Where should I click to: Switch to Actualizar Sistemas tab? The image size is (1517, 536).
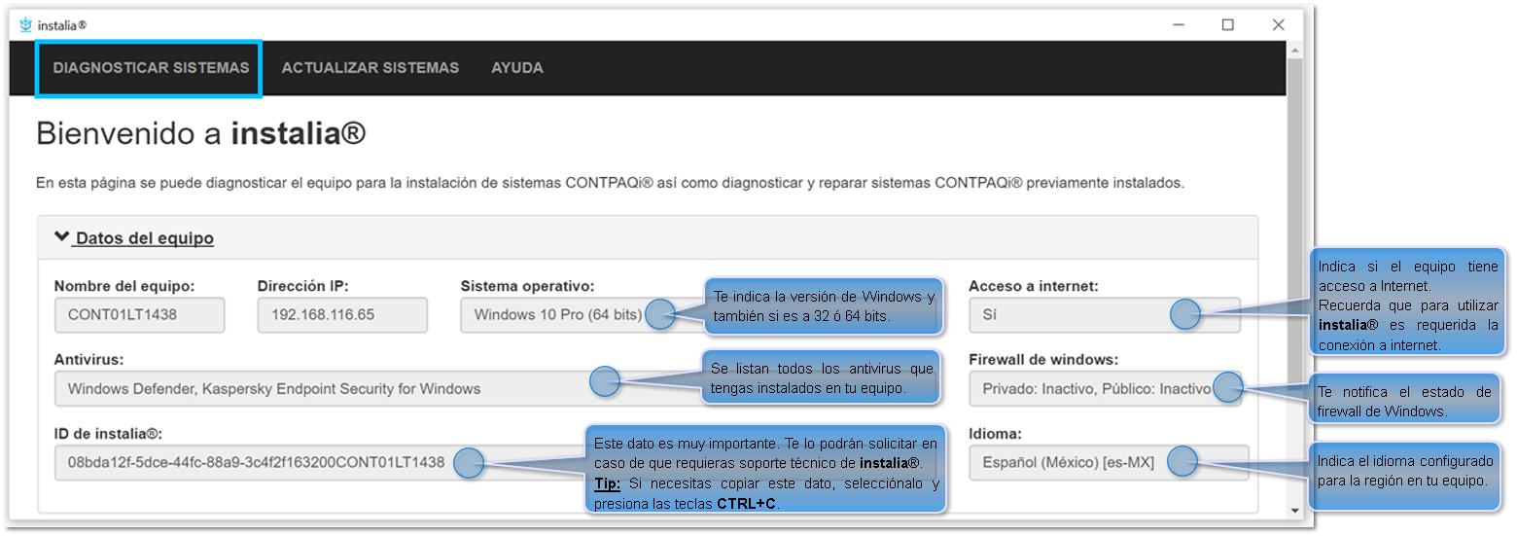[370, 68]
